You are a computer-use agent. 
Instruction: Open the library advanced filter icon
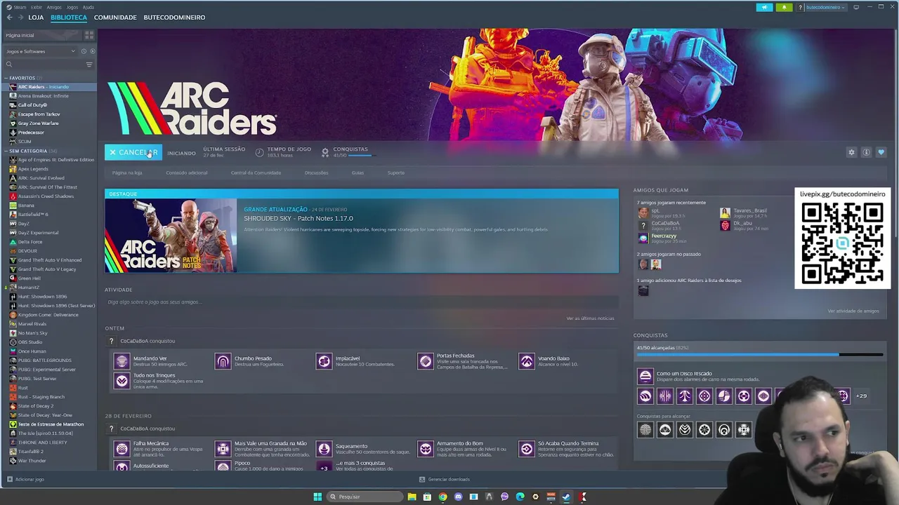(89, 65)
